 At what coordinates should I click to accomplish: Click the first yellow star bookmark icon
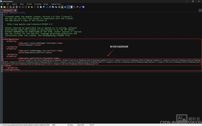click(29, 7)
